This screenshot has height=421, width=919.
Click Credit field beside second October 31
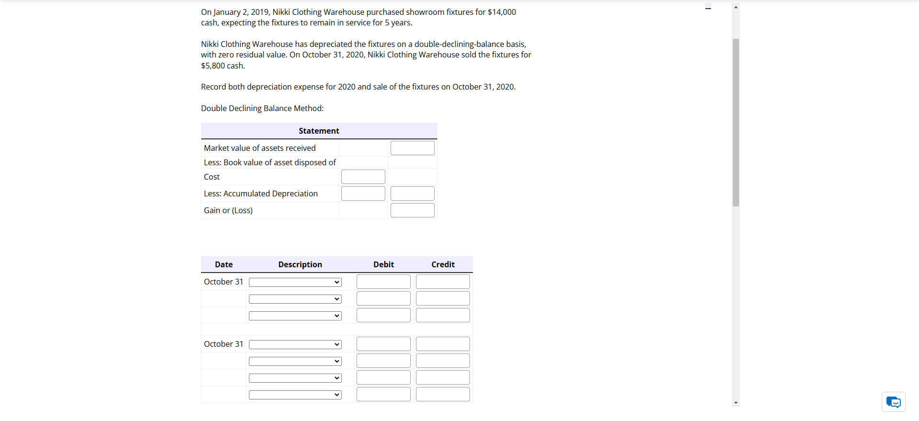[x=443, y=344]
